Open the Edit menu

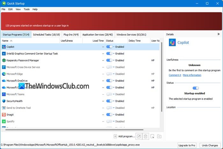pos(11,9)
